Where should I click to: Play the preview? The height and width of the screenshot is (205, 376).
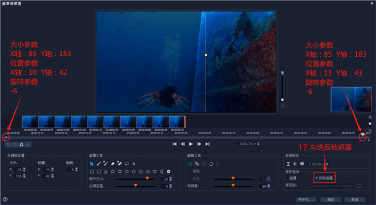(191, 144)
